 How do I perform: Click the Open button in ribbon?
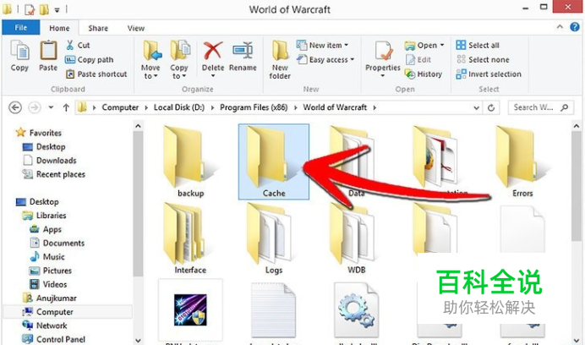(x=424, y=45)
